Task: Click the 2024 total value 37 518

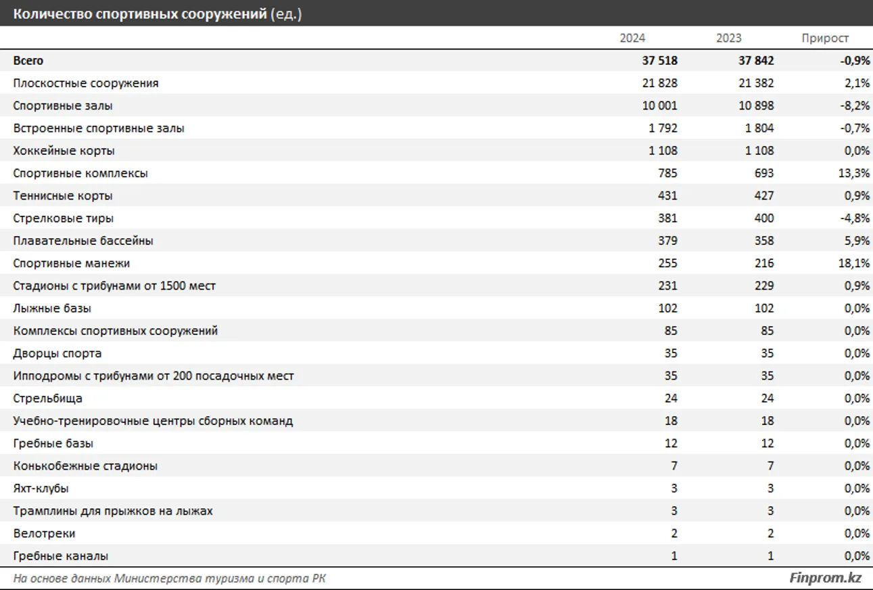Action: (659, 61)
